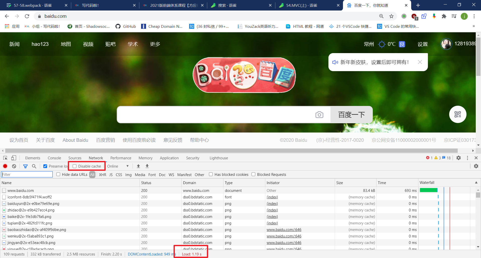Switch to the Console tab
The height and width of the screenshot is (258, 481).
point(54,158)
